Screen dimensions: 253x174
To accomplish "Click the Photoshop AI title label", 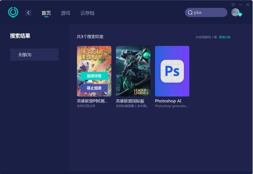I will tap(168, 101).
